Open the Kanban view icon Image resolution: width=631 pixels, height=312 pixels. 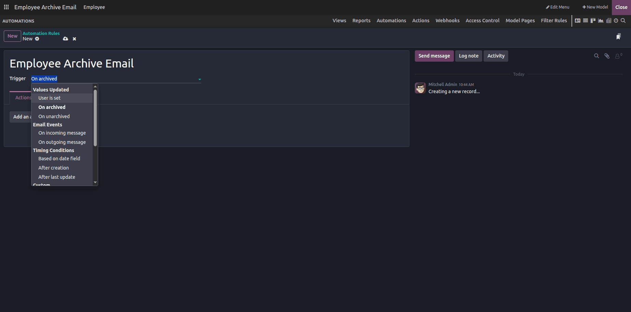tap(593, 21)
